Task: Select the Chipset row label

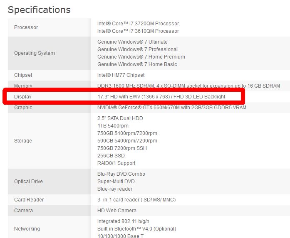Action: [x=23, y=75]
